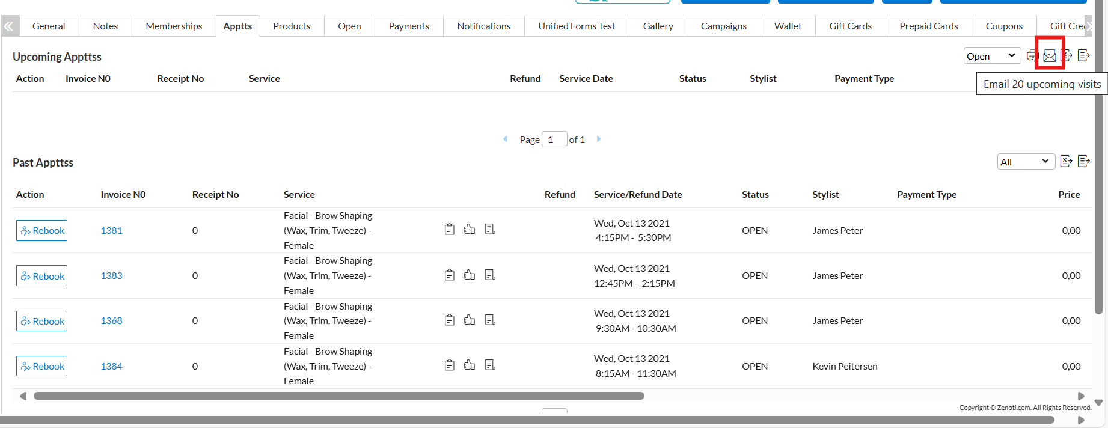This screenshot has height=428, width=1108.
Task: Open clipboard notes icon for invoice 1381
Action: click(450, 229)
